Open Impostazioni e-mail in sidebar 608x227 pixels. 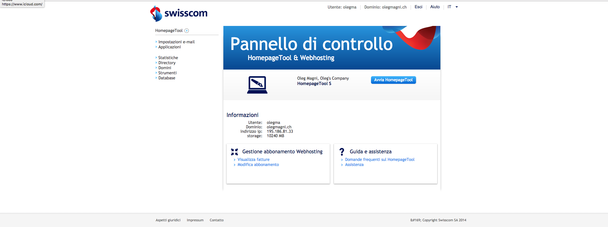click(x=176, y=42)
